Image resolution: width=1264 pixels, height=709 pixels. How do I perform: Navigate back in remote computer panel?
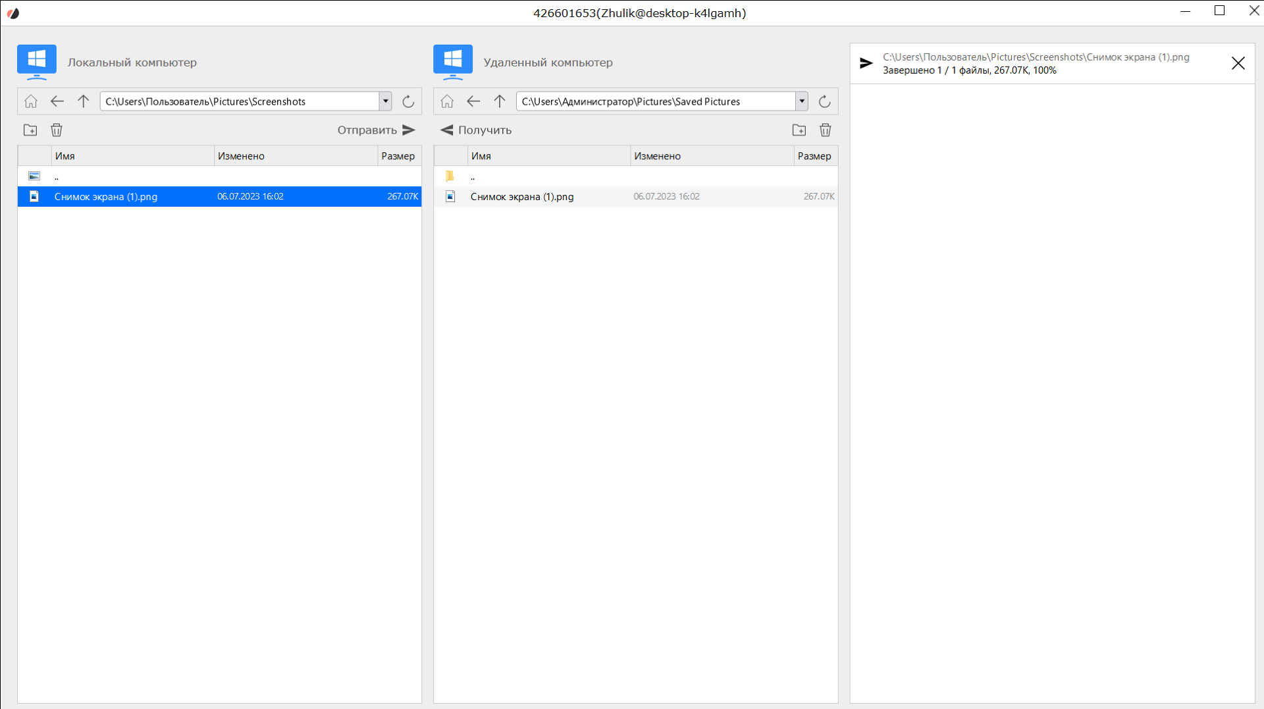tap(473, 101)
